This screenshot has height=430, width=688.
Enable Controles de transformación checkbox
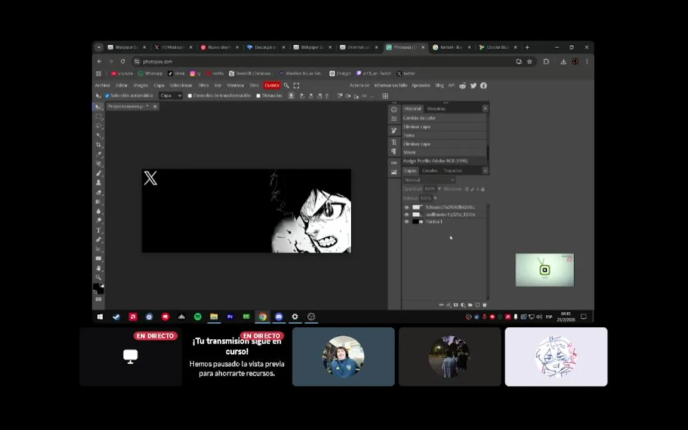pyautogui.click(x=190, y=96)
